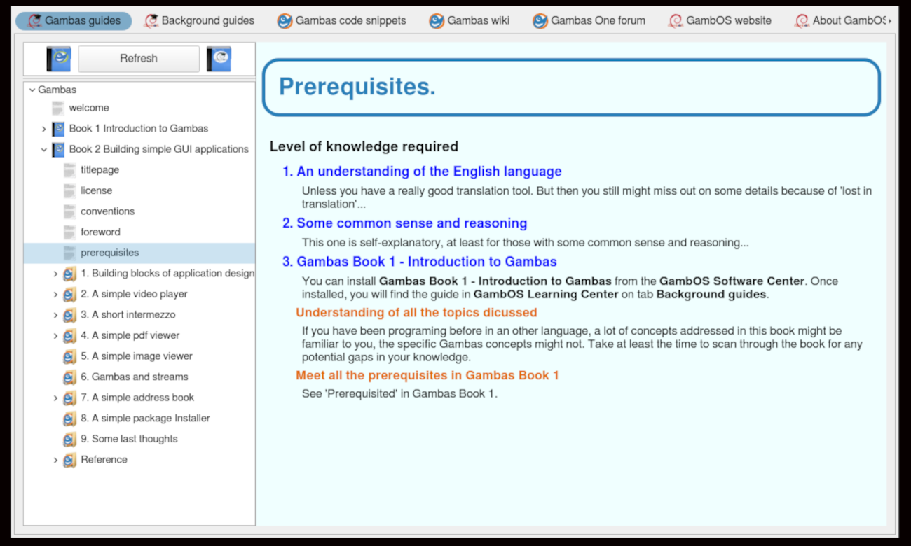Open the Gambas wiki tab
The width and height of the screenshot is (911, 546).
pos(470,20)
